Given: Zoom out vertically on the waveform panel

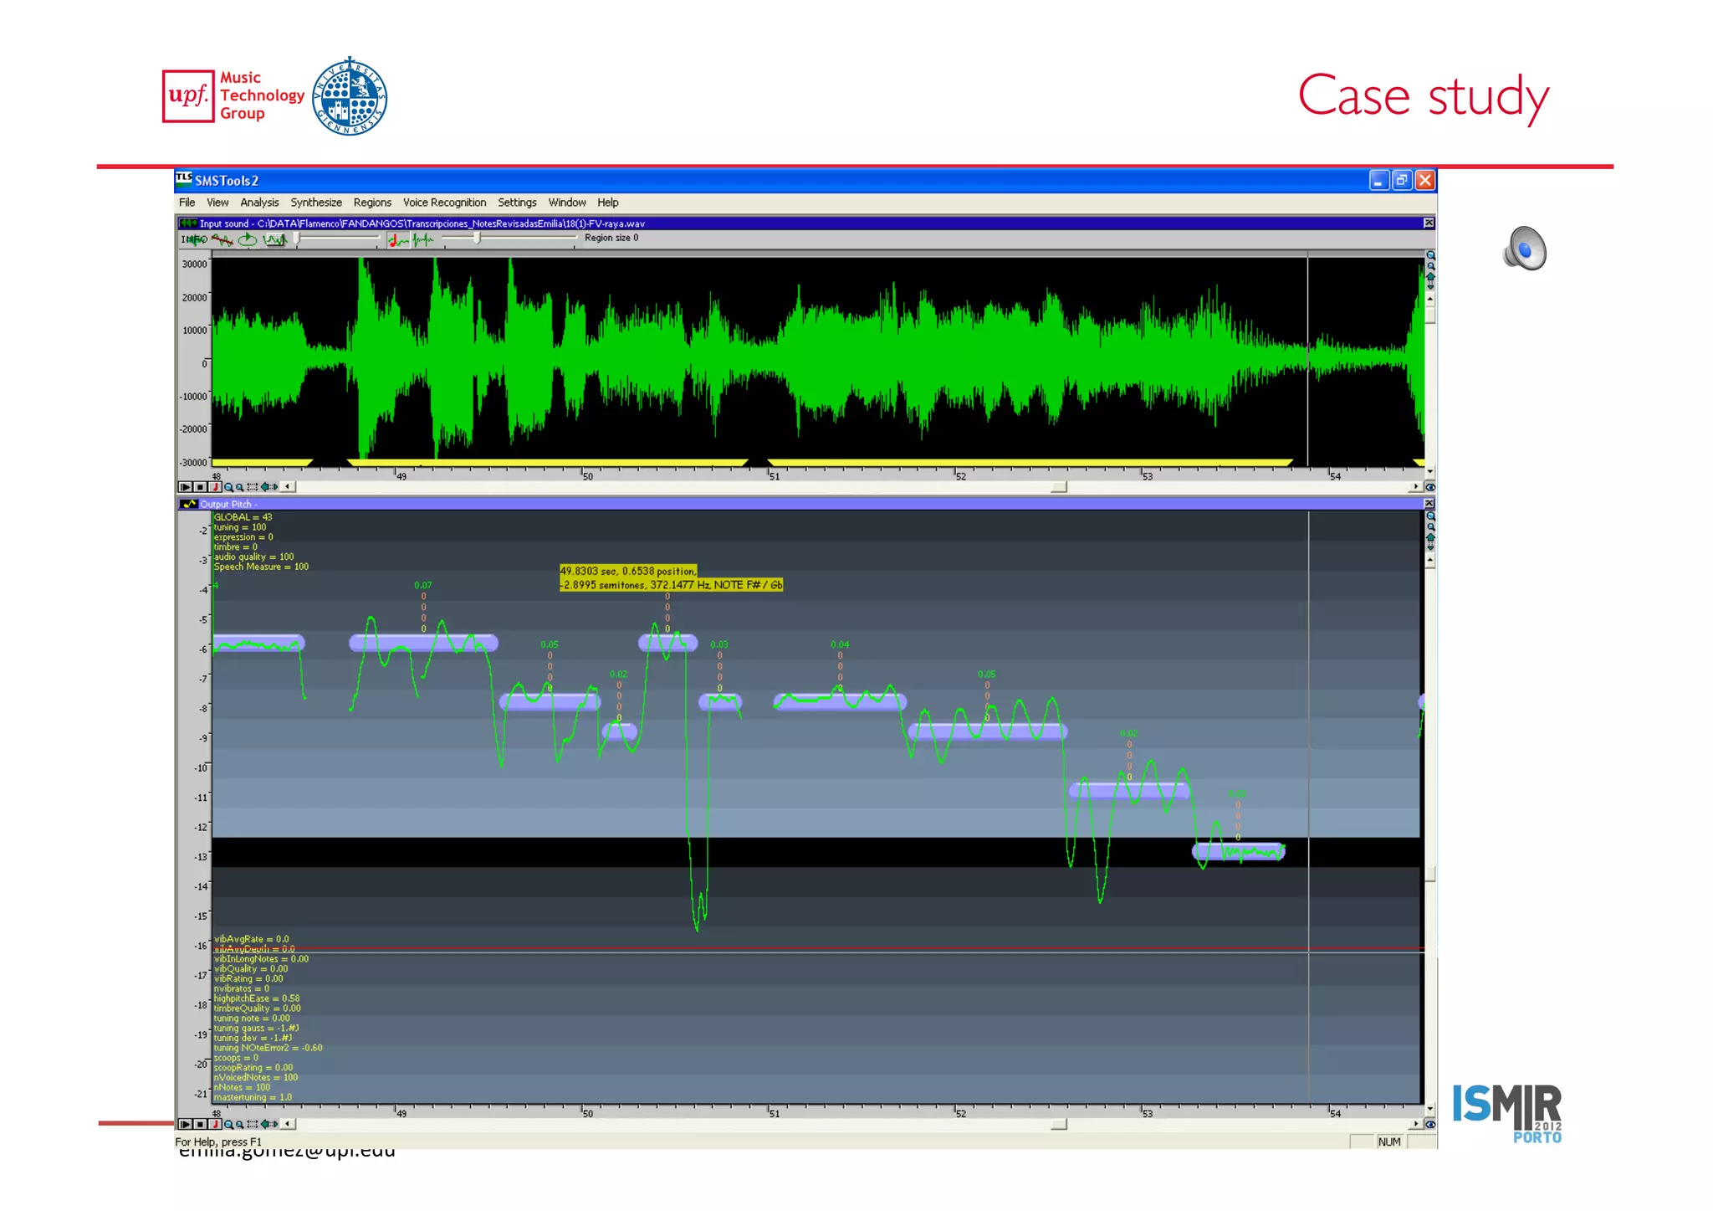Looking at the screenshot, I should (x=1430, y=266).
